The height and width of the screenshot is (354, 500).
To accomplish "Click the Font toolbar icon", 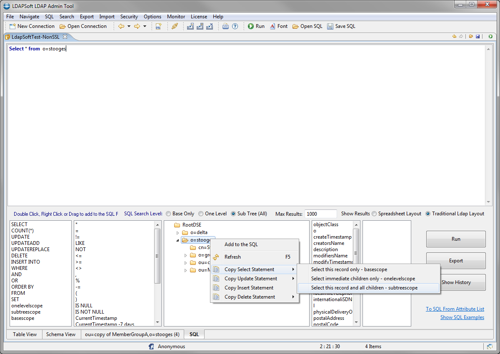I will pos(272,26).
